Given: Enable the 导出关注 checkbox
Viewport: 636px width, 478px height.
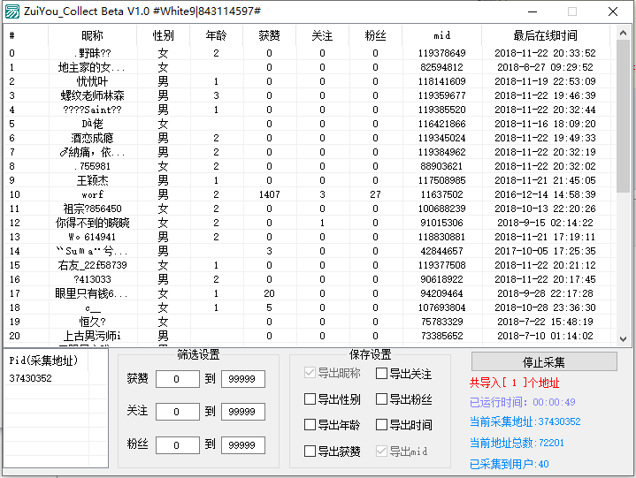Looking at the screenshot, I should tap(381, 373).
